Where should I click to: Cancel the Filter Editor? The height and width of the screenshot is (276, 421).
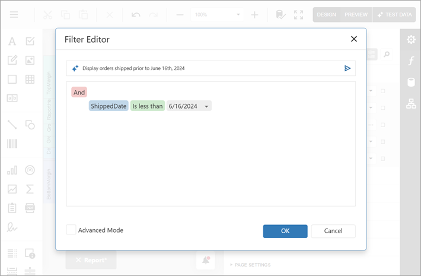click(x=333, y=231)
